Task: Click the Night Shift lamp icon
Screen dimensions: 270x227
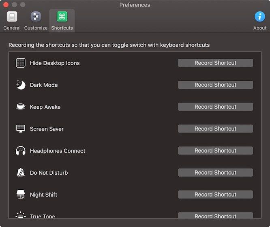Action: pos(21,195)
